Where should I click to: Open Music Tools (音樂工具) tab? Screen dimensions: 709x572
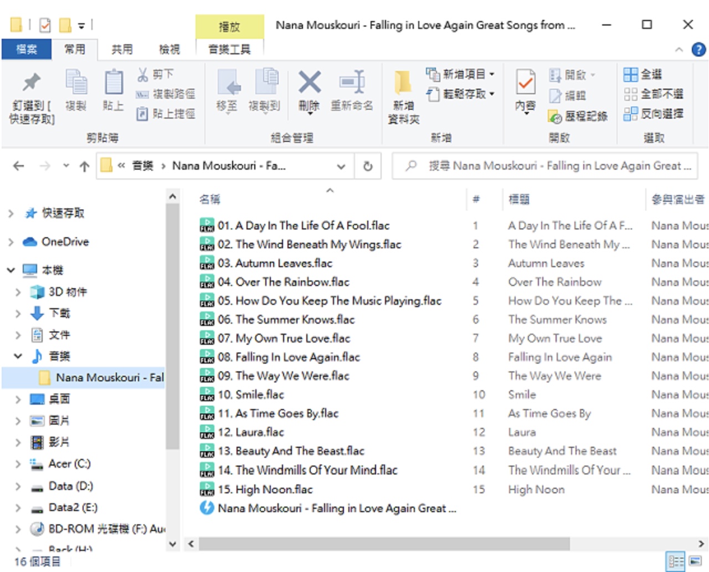pyautogui.click(x=229, y=49)
